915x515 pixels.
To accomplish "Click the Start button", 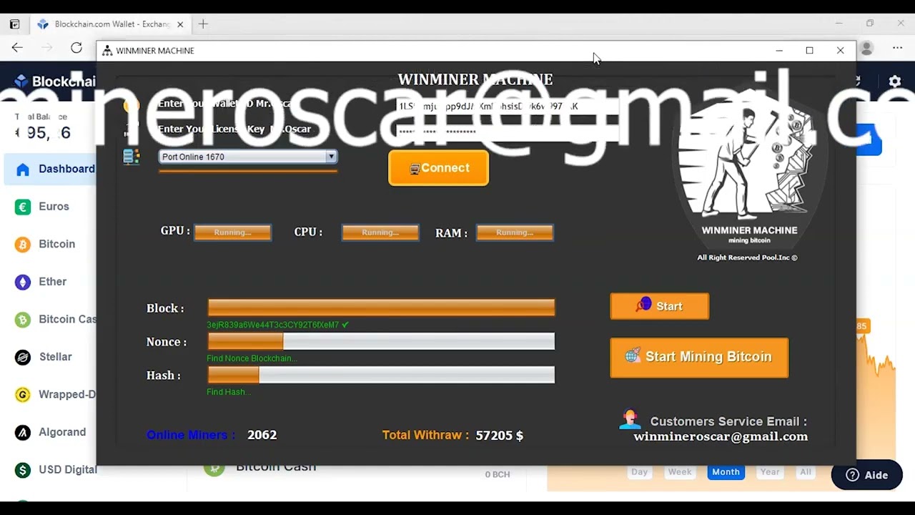I will 659,306.
